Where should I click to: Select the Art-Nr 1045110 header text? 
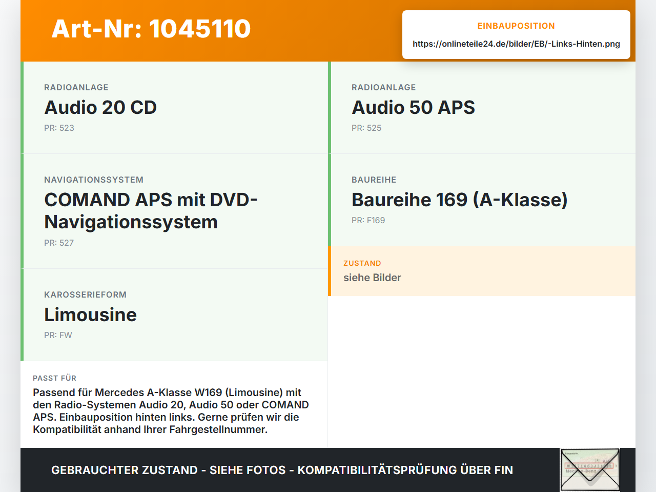[x=151, y=29]
